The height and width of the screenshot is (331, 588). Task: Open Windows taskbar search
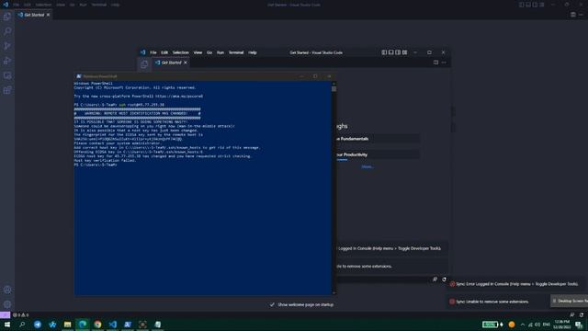tap(22, 325)
